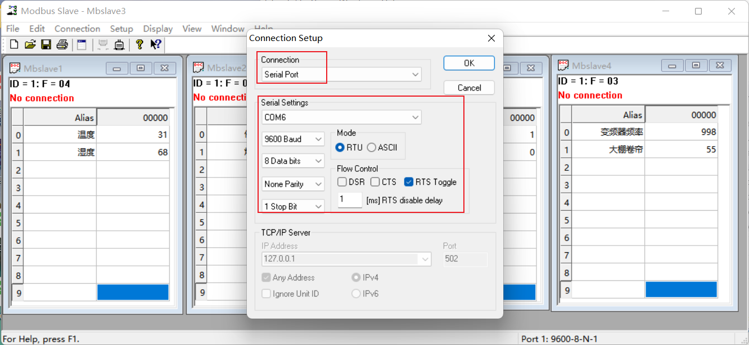Minimize the Mbslave4 child window

click(673, 65)
